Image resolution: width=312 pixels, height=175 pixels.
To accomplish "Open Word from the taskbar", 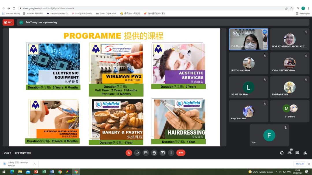I will [x=52, y=172].
